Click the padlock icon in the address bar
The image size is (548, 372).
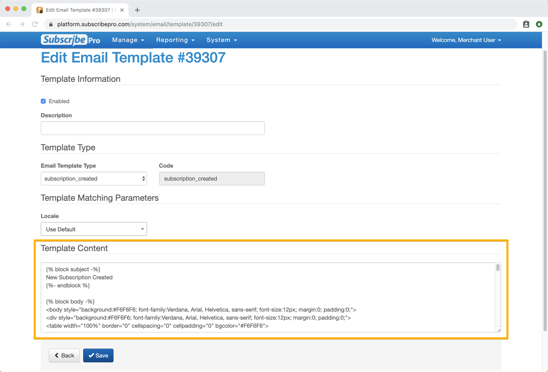pos(50,24)
